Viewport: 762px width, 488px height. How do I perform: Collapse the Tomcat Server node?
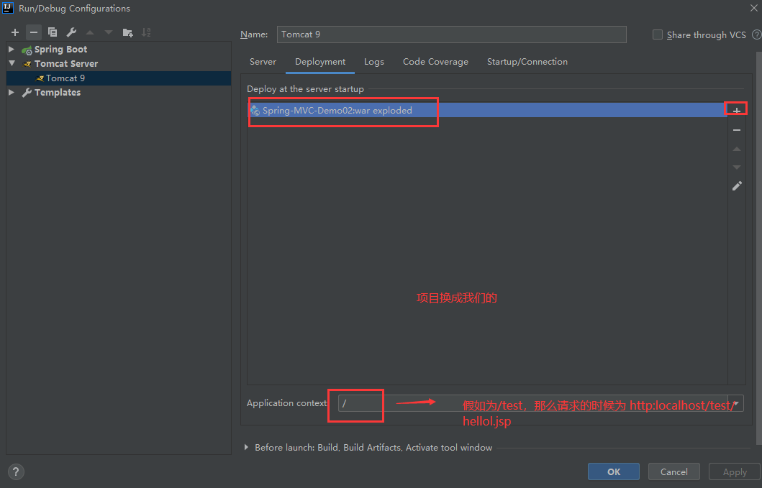click(x=12, y=64)
